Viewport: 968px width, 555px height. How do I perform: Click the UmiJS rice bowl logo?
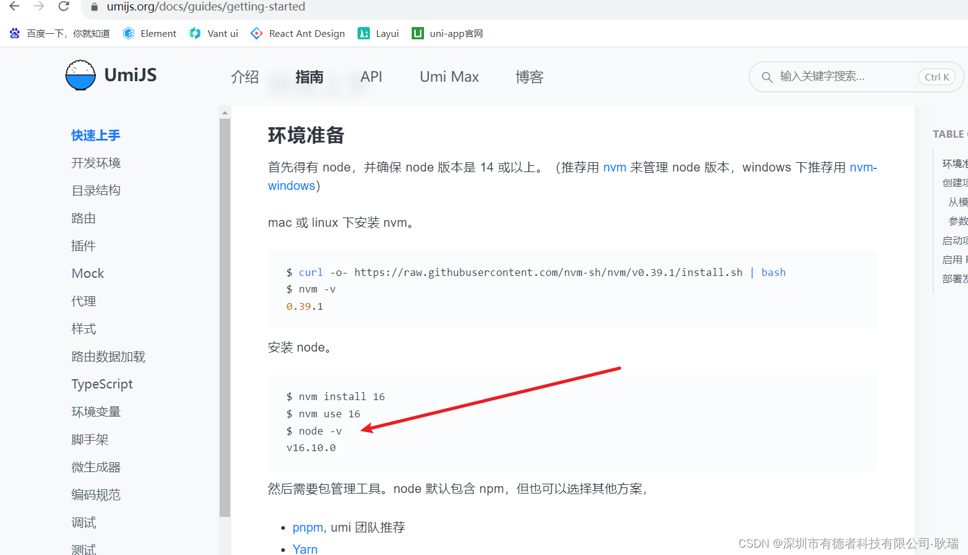click(x=81, y=75)
